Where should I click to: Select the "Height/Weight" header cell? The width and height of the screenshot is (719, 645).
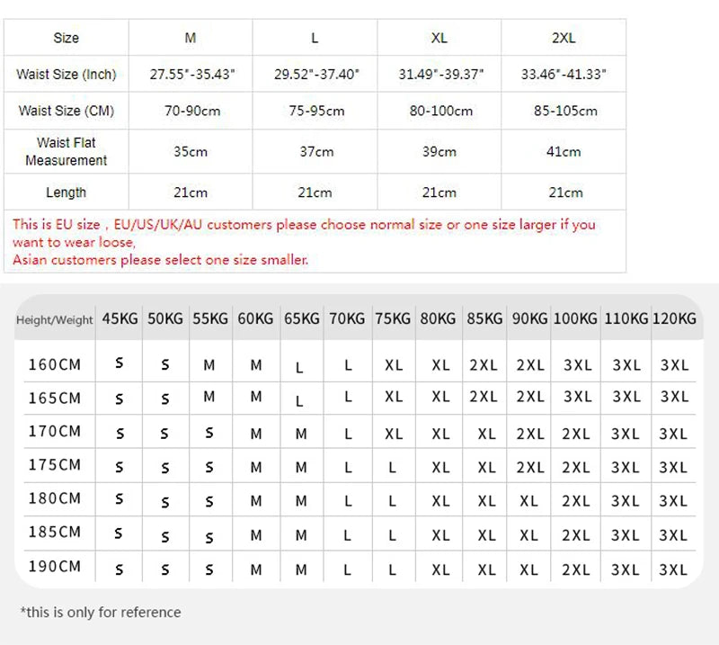tap(55, 320)
